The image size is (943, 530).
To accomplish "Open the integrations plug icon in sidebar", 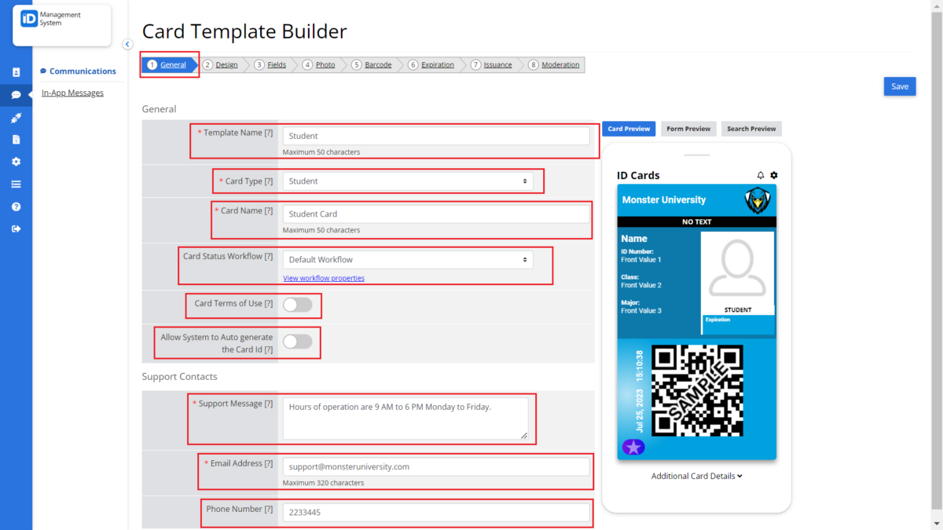I will 16,118.
